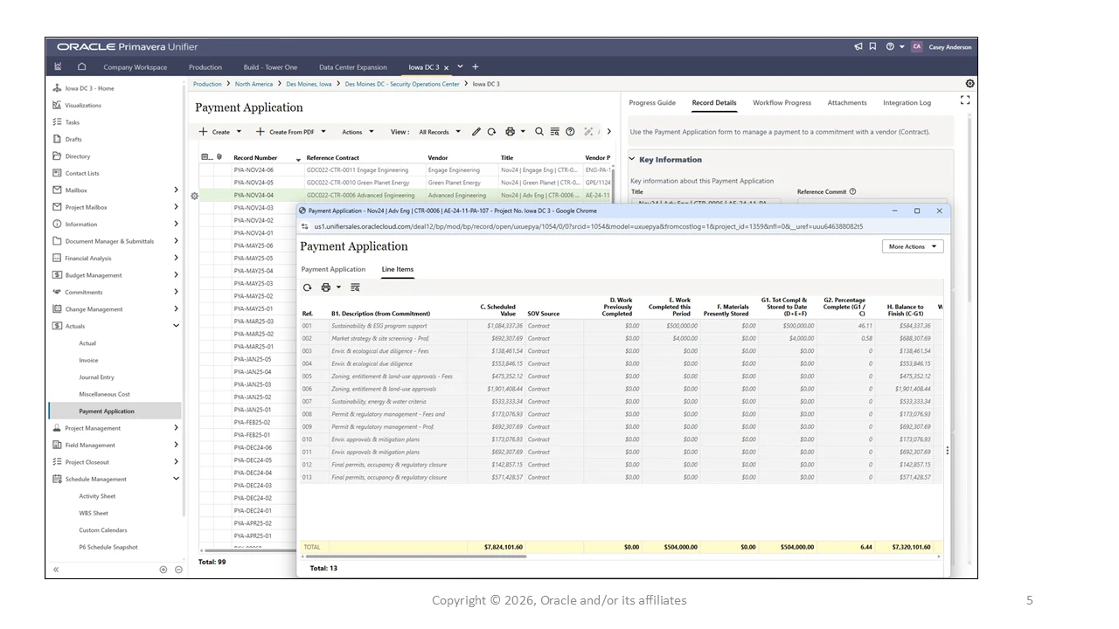The width and height of the screenshot is (1119, 629).
Task: Switch to Payment Application tab in popup
Action: tap(333, 269)
